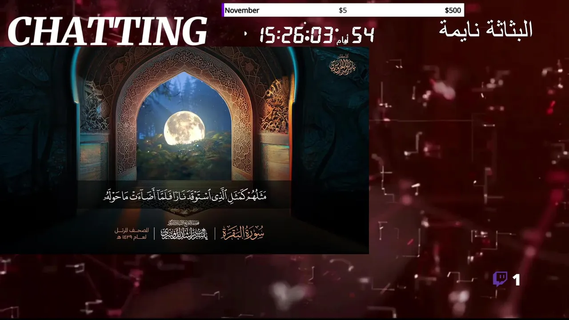Screen dimensions: 569x320
Task: Click the donation goal progress bar
Action: [x=343, y=10]
